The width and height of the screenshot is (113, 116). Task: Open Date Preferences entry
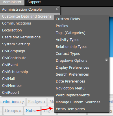81,81
